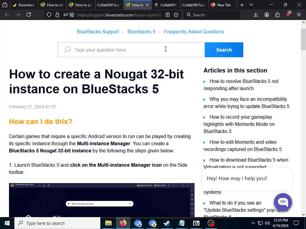The width and height of the screenshot is (306, 229).
Task: Open BlueStacks Support breadcrumb link
Action: [x=98, y=32]
